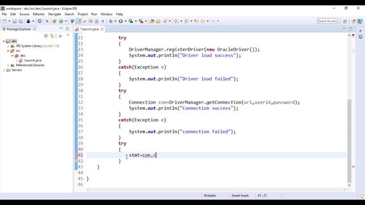Toggle Show Whitespace Characters icon
The width and height of the screenshot is (365, 205).
click(103, 21)
